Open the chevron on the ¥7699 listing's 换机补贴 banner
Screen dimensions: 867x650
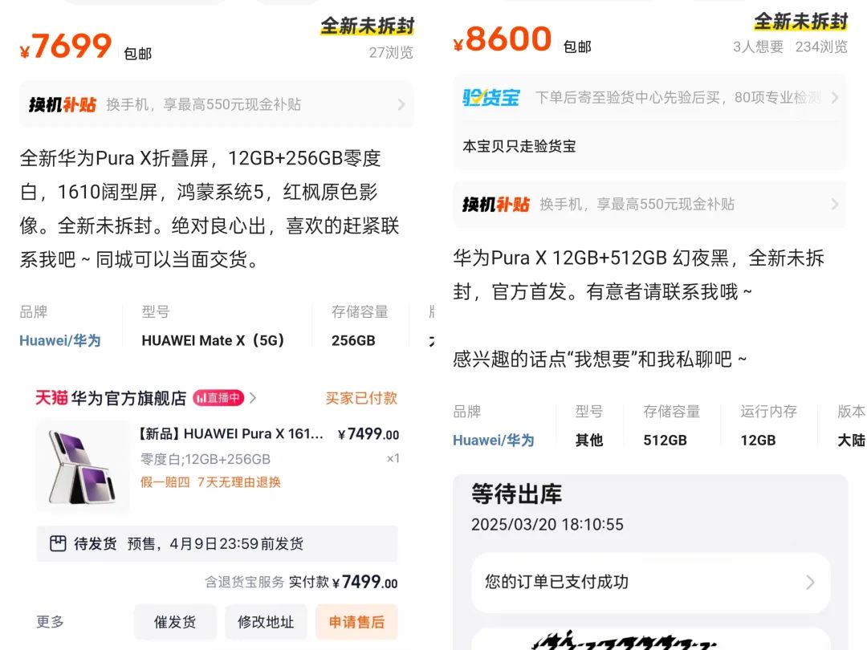[x=401, y=104]
